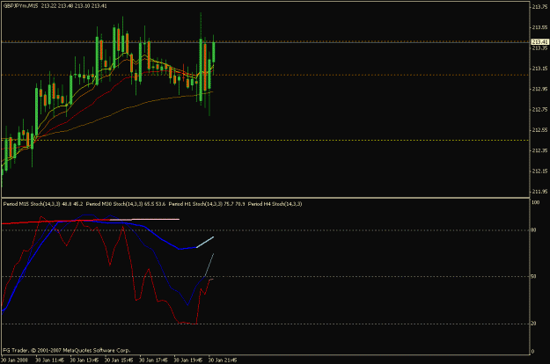Click the stochastic level label 80
This screenshot has height=364, width=550.
click(533, 230)
